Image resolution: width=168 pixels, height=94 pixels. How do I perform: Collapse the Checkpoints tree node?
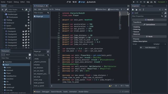pos(3,28)
